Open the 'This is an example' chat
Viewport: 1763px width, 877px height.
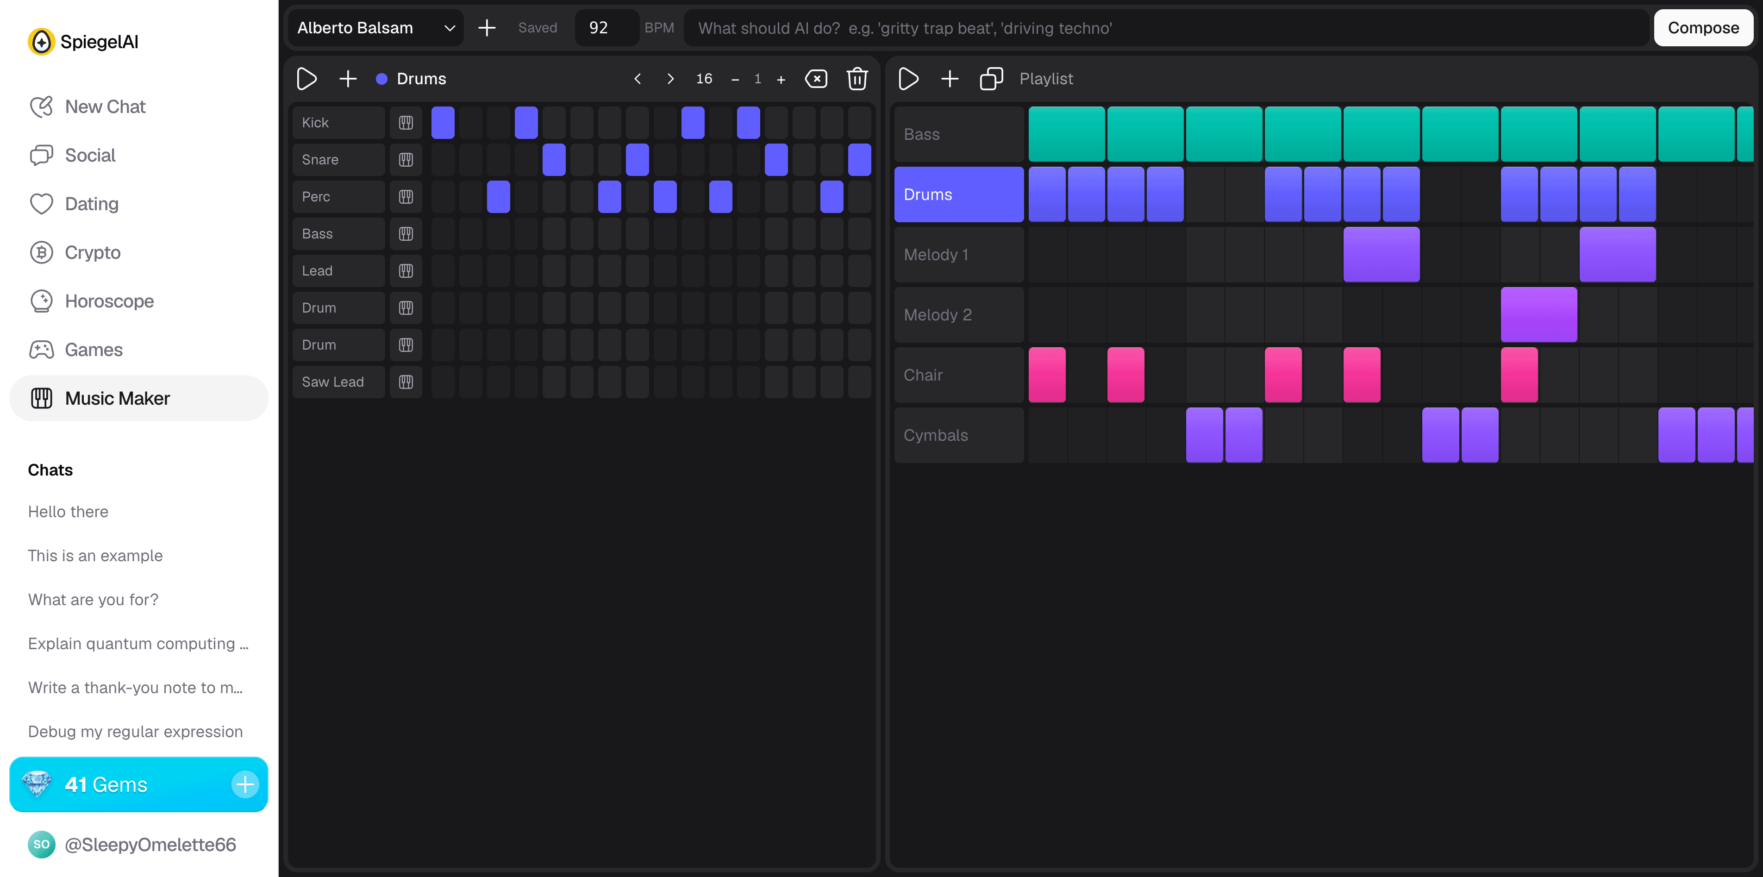(95, 556)
